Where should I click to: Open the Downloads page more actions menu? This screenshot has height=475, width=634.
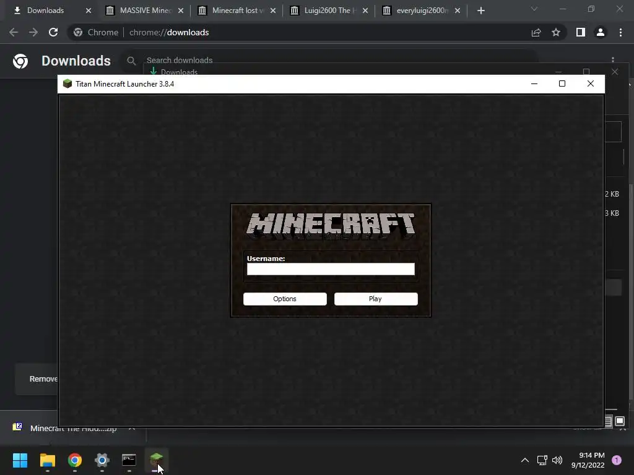click(613, 60)
